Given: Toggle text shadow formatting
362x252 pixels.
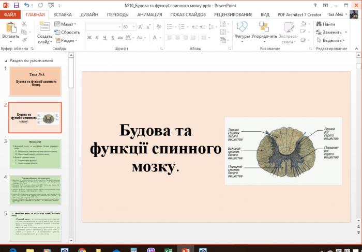Looking at the screenshot, I should click(x=113, y=38).
